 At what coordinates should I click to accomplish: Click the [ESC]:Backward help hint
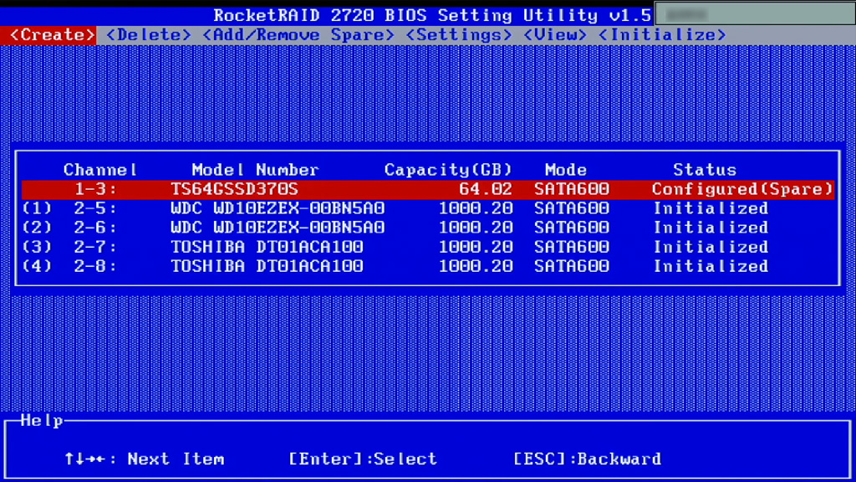(588, 459)
